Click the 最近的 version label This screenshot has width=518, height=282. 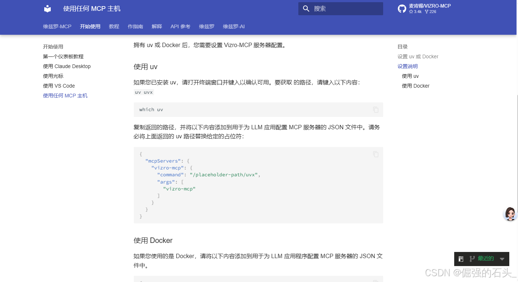[486, 258]
